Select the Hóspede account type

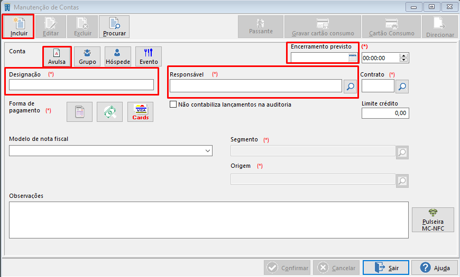click(x=118, y=56)
